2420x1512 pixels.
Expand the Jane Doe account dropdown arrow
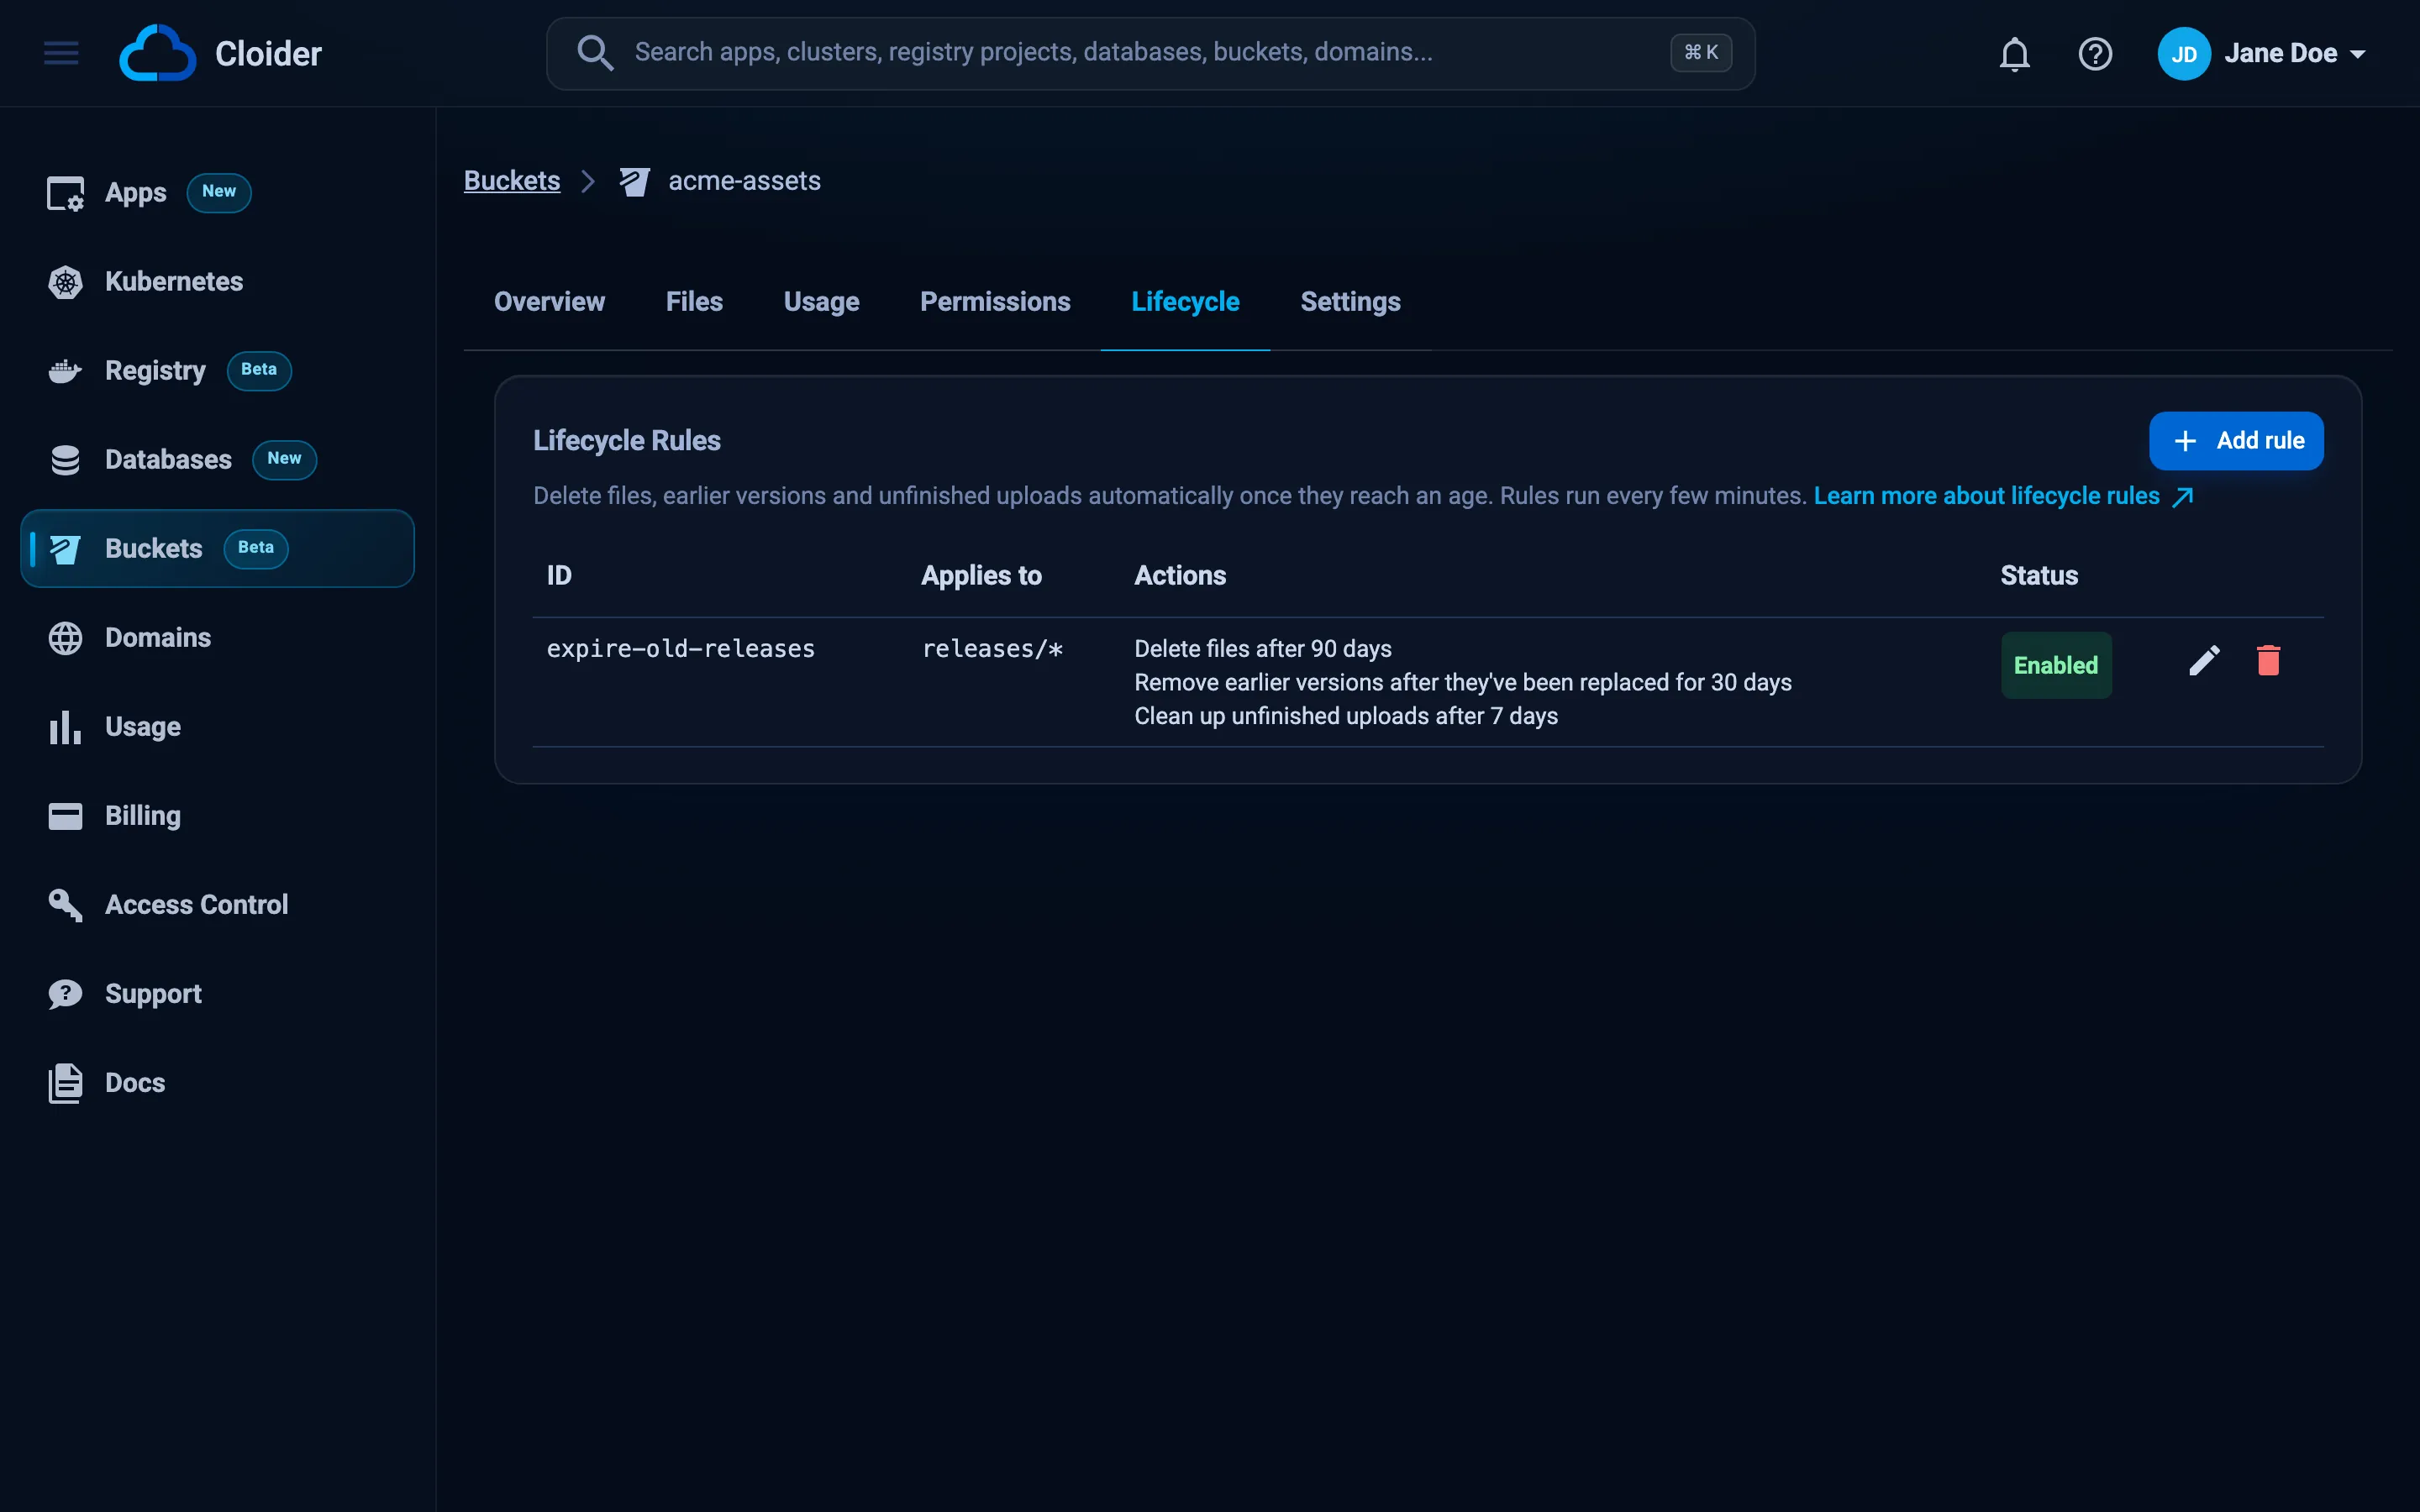pos(2358,54)
